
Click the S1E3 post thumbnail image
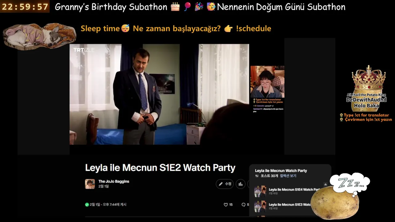tap(260, 206)
